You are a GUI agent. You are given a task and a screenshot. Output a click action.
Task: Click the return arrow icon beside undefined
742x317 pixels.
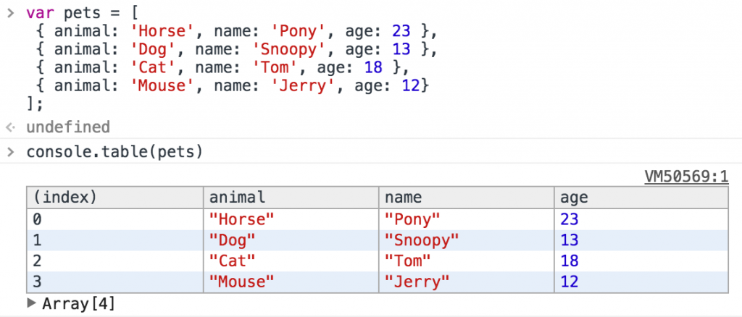10,127
